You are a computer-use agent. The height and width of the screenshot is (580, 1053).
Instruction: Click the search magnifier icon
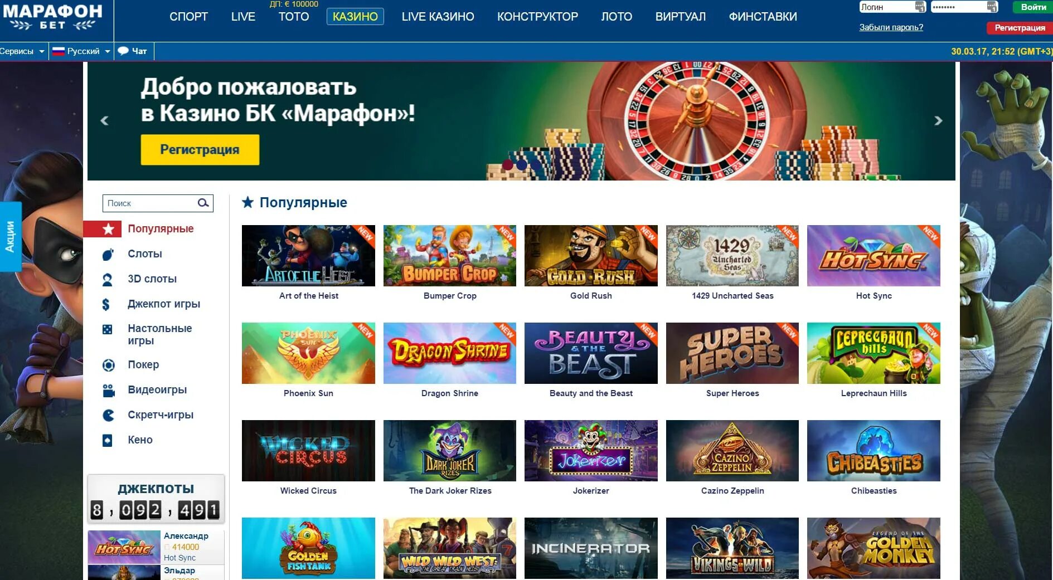203,203
